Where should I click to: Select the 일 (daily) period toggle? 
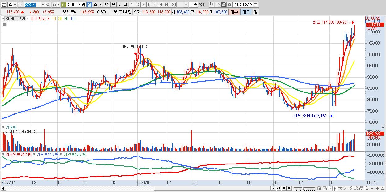(x=89, y=5)
